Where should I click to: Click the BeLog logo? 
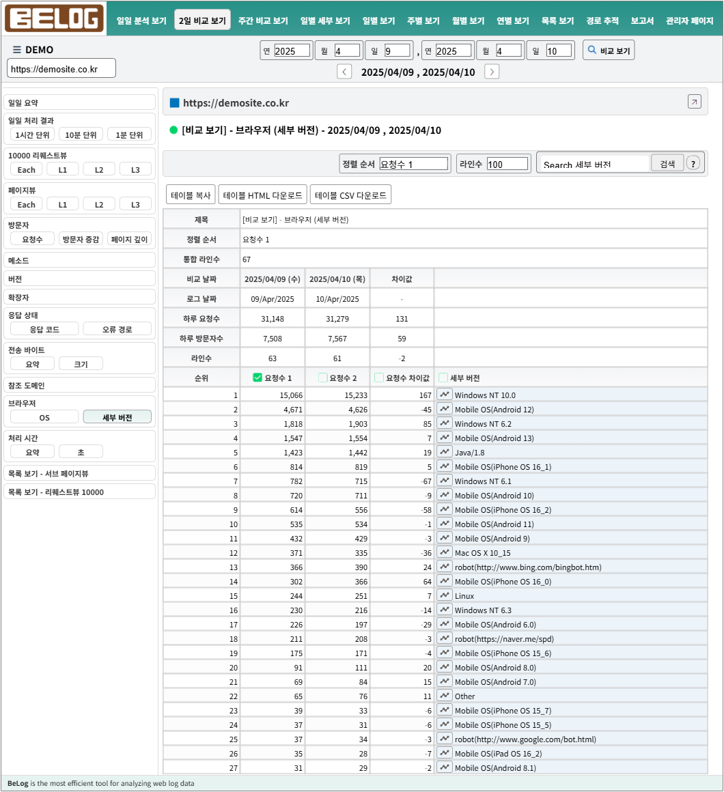(54, 18)
